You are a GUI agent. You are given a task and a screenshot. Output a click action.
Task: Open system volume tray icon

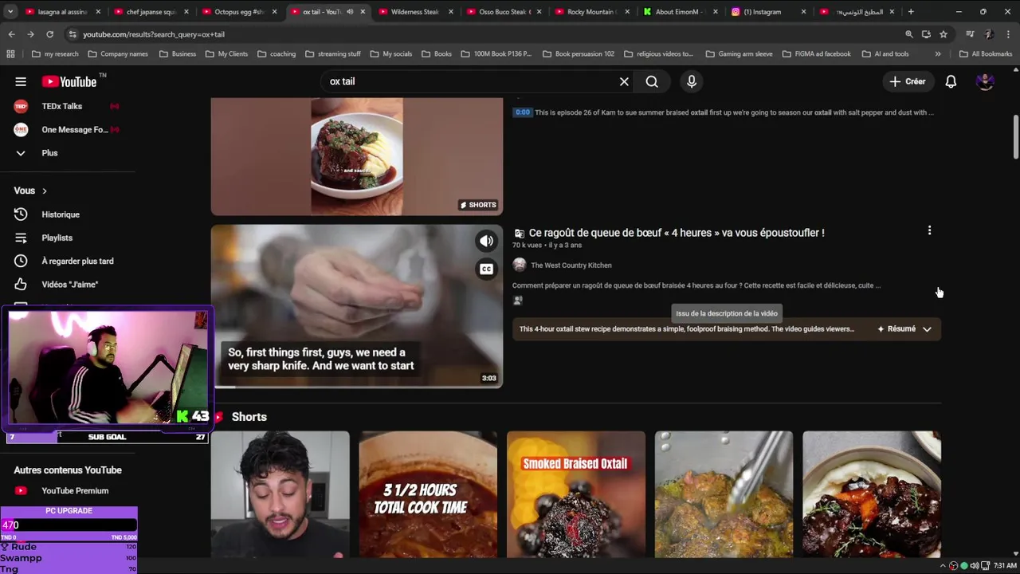974,566
